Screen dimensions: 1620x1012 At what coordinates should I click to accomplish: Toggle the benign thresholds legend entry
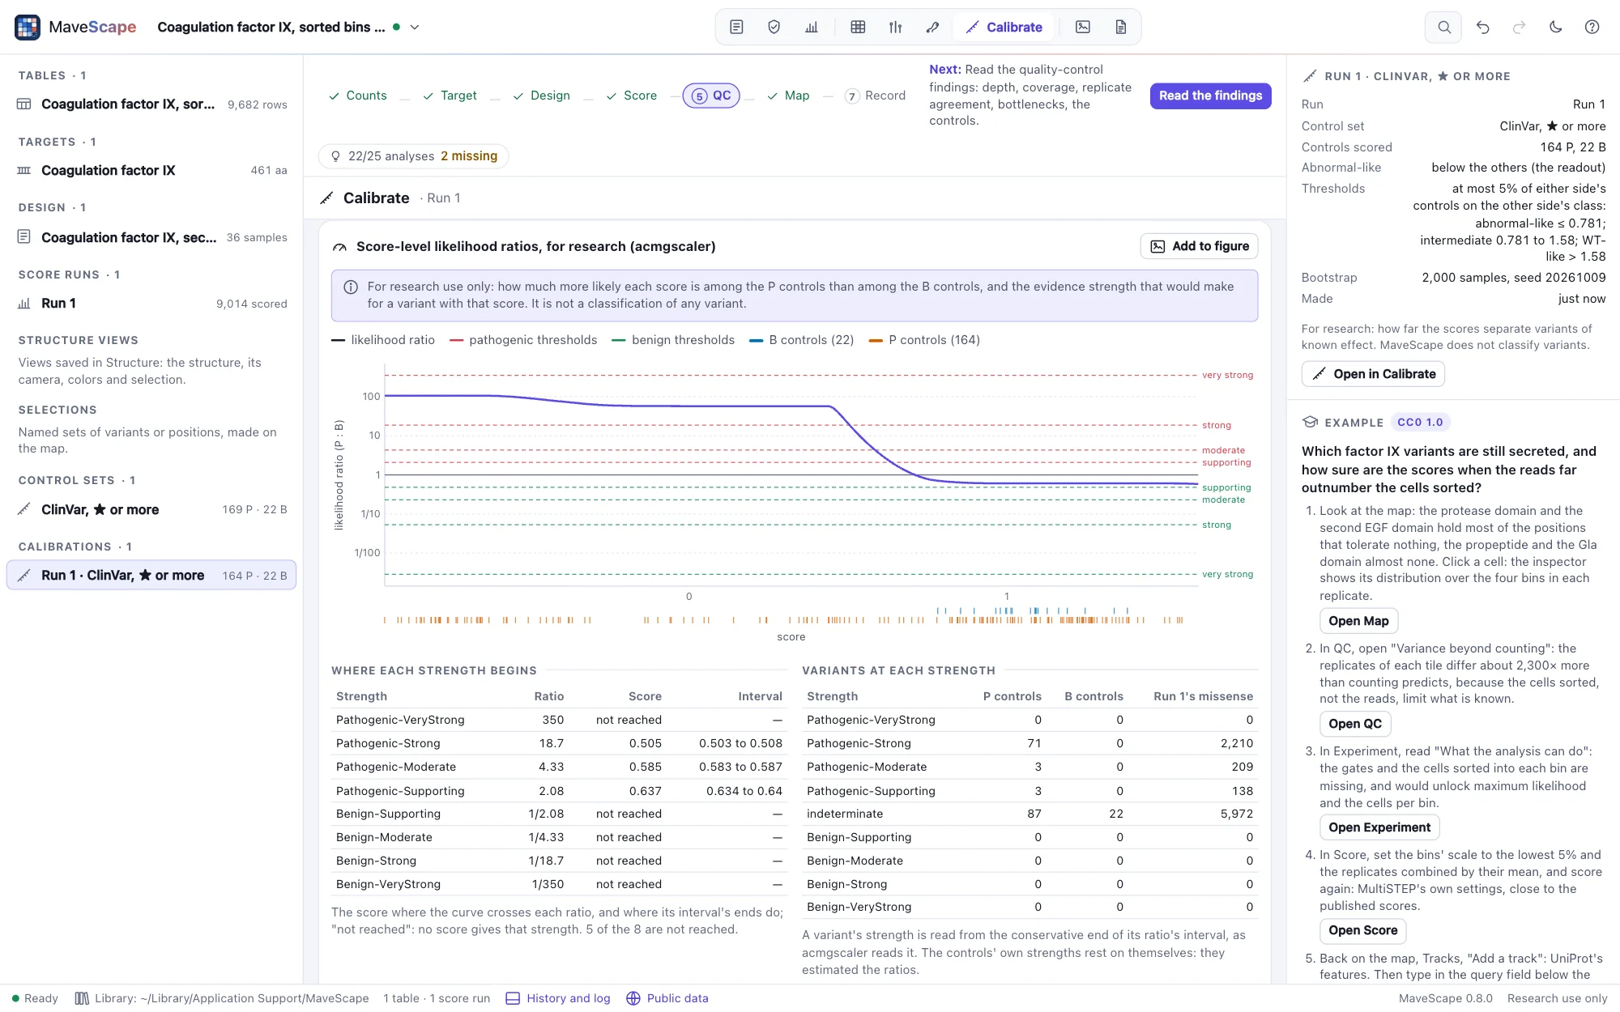point(673,340)
